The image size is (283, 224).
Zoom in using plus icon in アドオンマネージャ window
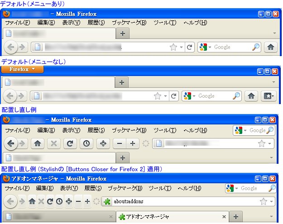point(87,201)
